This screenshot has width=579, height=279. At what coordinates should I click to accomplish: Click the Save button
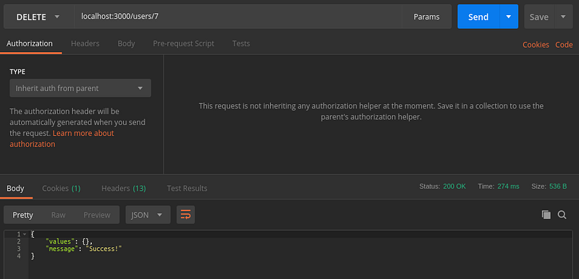point(539,17)
